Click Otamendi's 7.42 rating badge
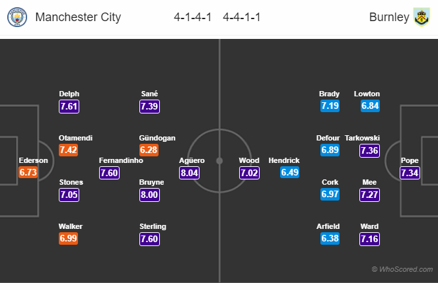The image size is (438, 283). [69, 150]
